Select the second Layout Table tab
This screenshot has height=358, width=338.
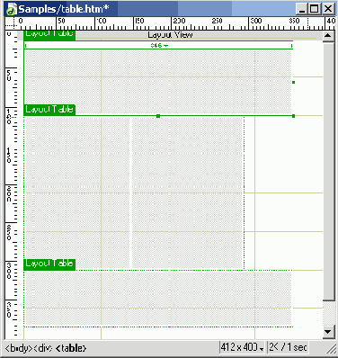pyautogui.click(x=49, y=110)
